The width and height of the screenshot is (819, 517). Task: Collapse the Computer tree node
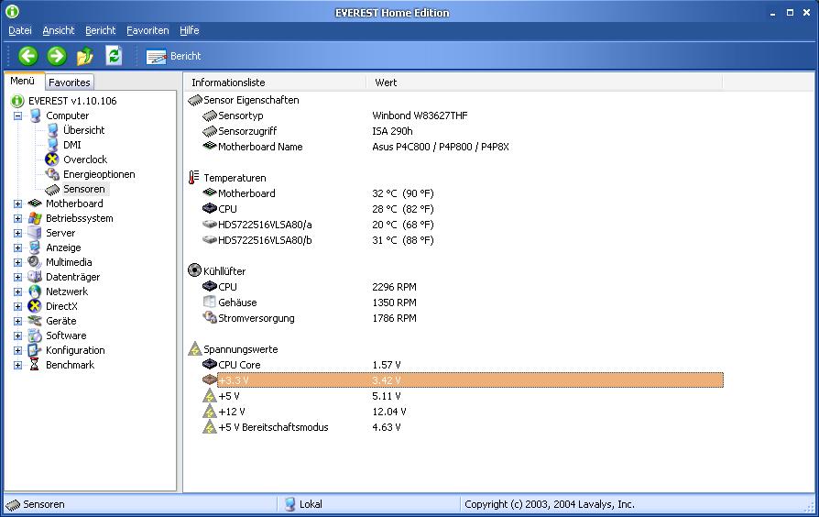click(17, 115)
